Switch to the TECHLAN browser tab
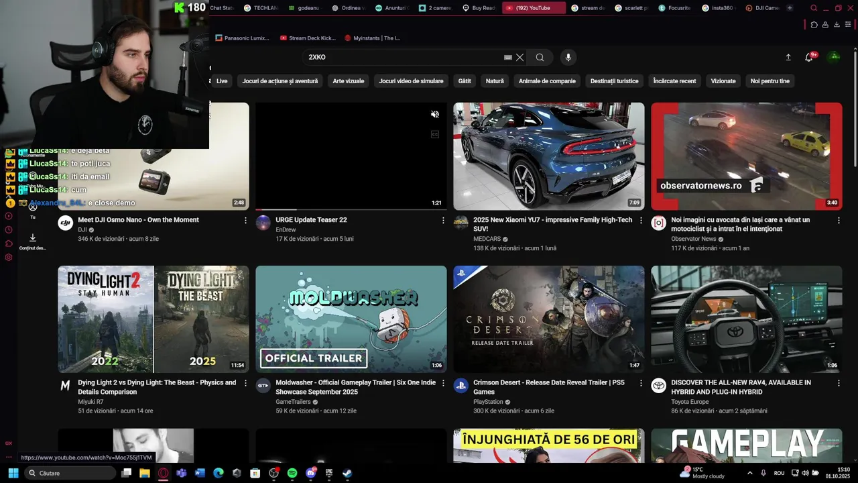Screen dimensions: 858x483 pos(260,8)
